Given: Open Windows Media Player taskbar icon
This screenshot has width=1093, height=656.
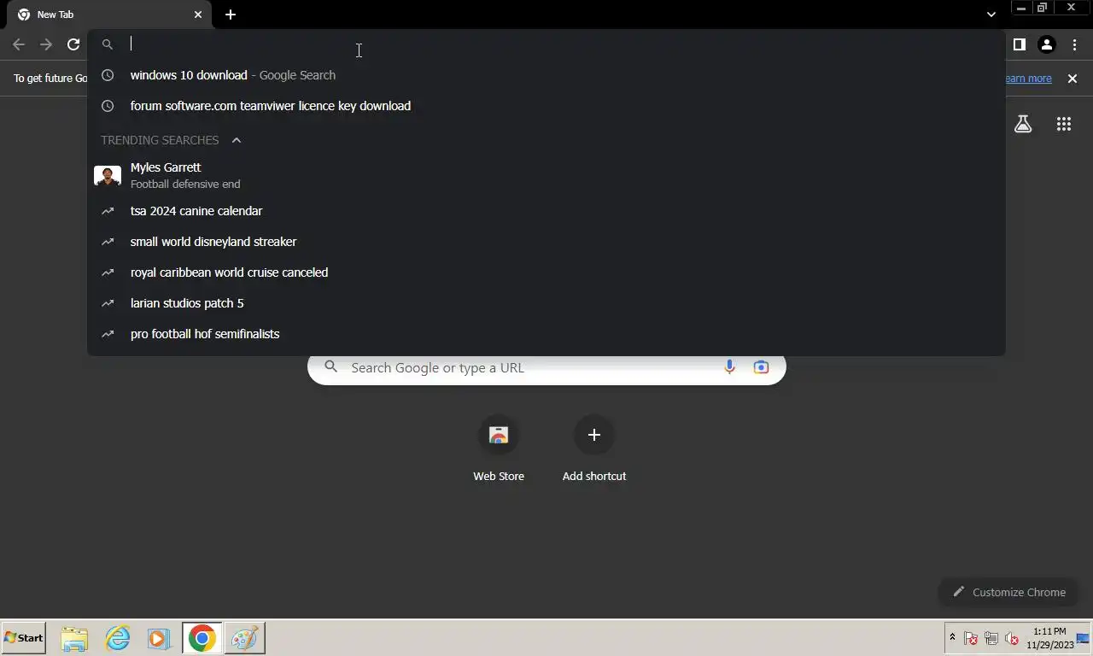Looking at the screenshot, I should (x=158, y=638).
